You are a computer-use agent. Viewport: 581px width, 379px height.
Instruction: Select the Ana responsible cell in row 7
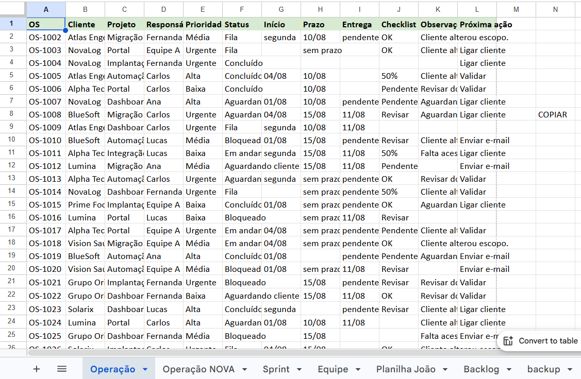(164, 102)
